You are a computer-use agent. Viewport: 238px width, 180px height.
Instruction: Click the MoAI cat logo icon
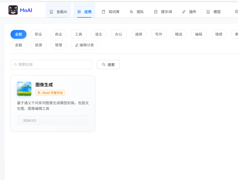point(13,10)
